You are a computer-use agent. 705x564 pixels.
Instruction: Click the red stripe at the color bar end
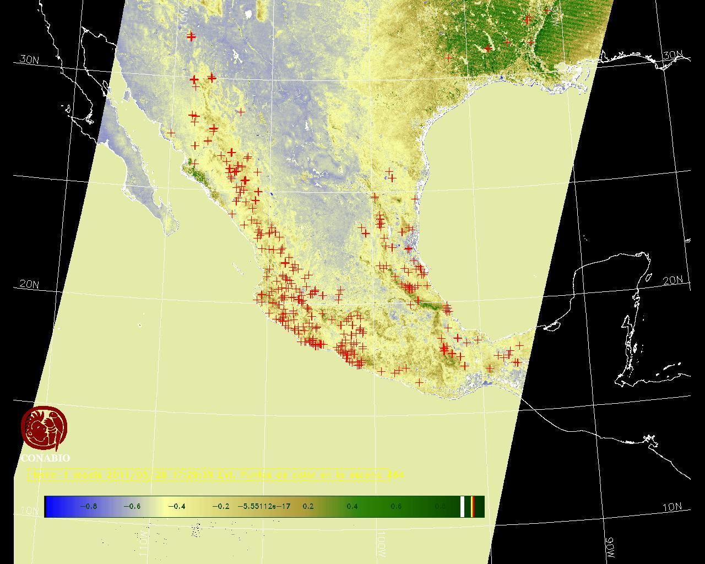(x=473, y=506)
